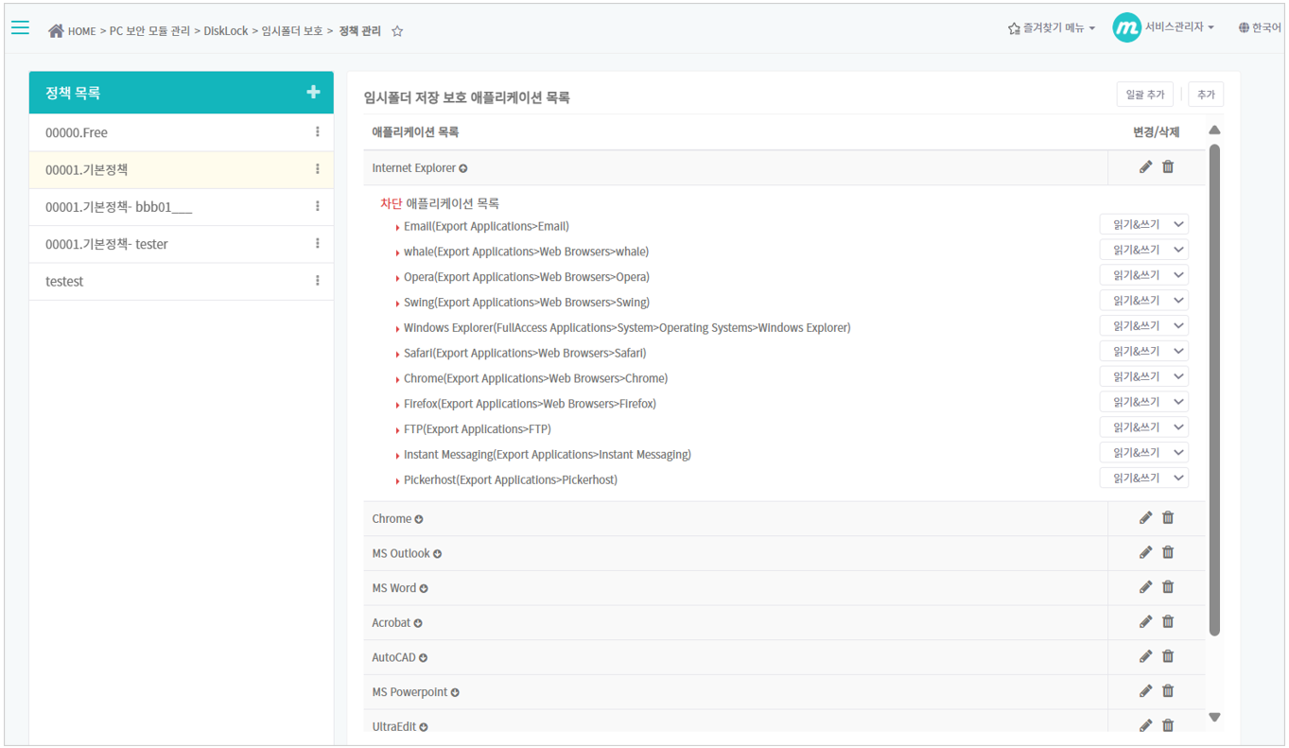The height and width of the screenshot is (748, 1289).
Task: Open permission dropdown for Firefox
Action: (x=1143, y=402)
